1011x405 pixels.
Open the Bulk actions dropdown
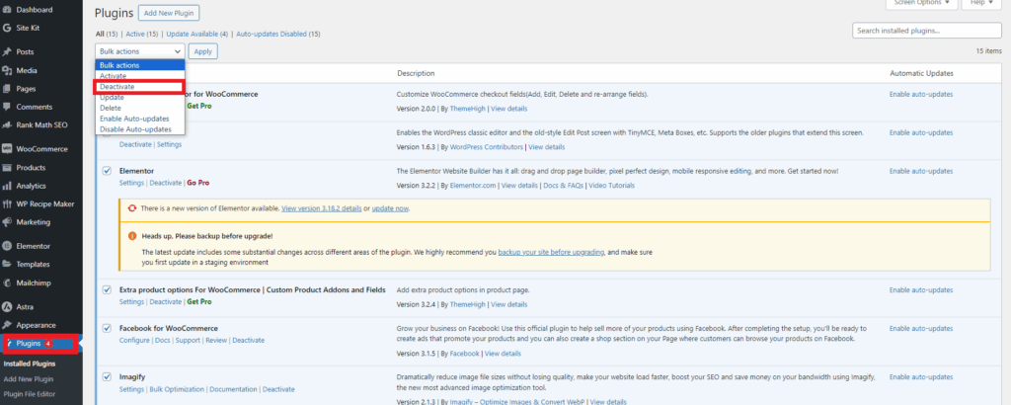140,50
